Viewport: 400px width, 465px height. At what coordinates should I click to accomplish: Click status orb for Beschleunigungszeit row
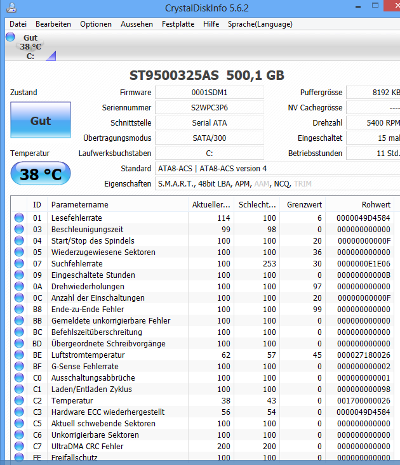click(19, 229)
